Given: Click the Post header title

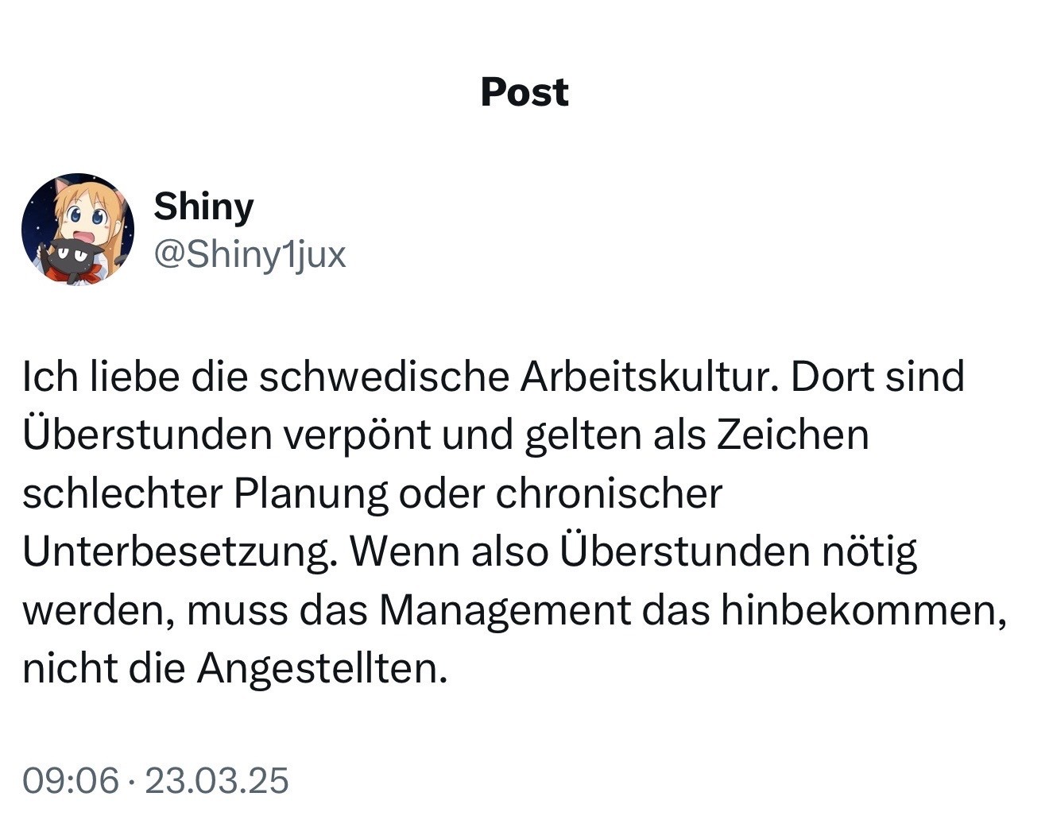Looking at the screenshot, I should [524, 91].
